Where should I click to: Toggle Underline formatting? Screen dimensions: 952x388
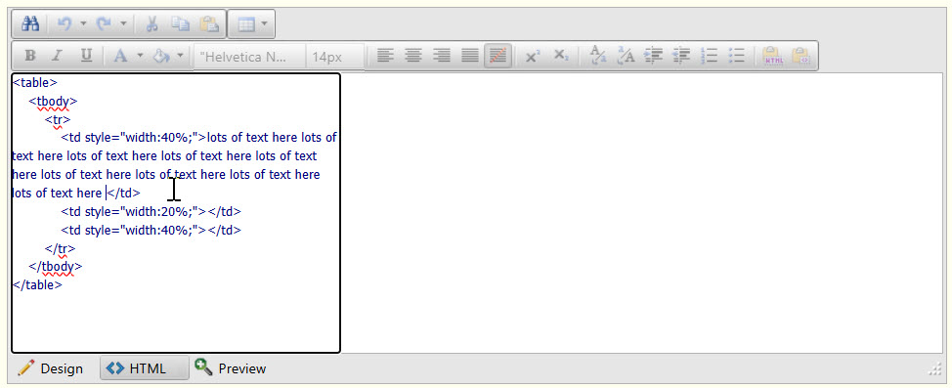(86, 57)
